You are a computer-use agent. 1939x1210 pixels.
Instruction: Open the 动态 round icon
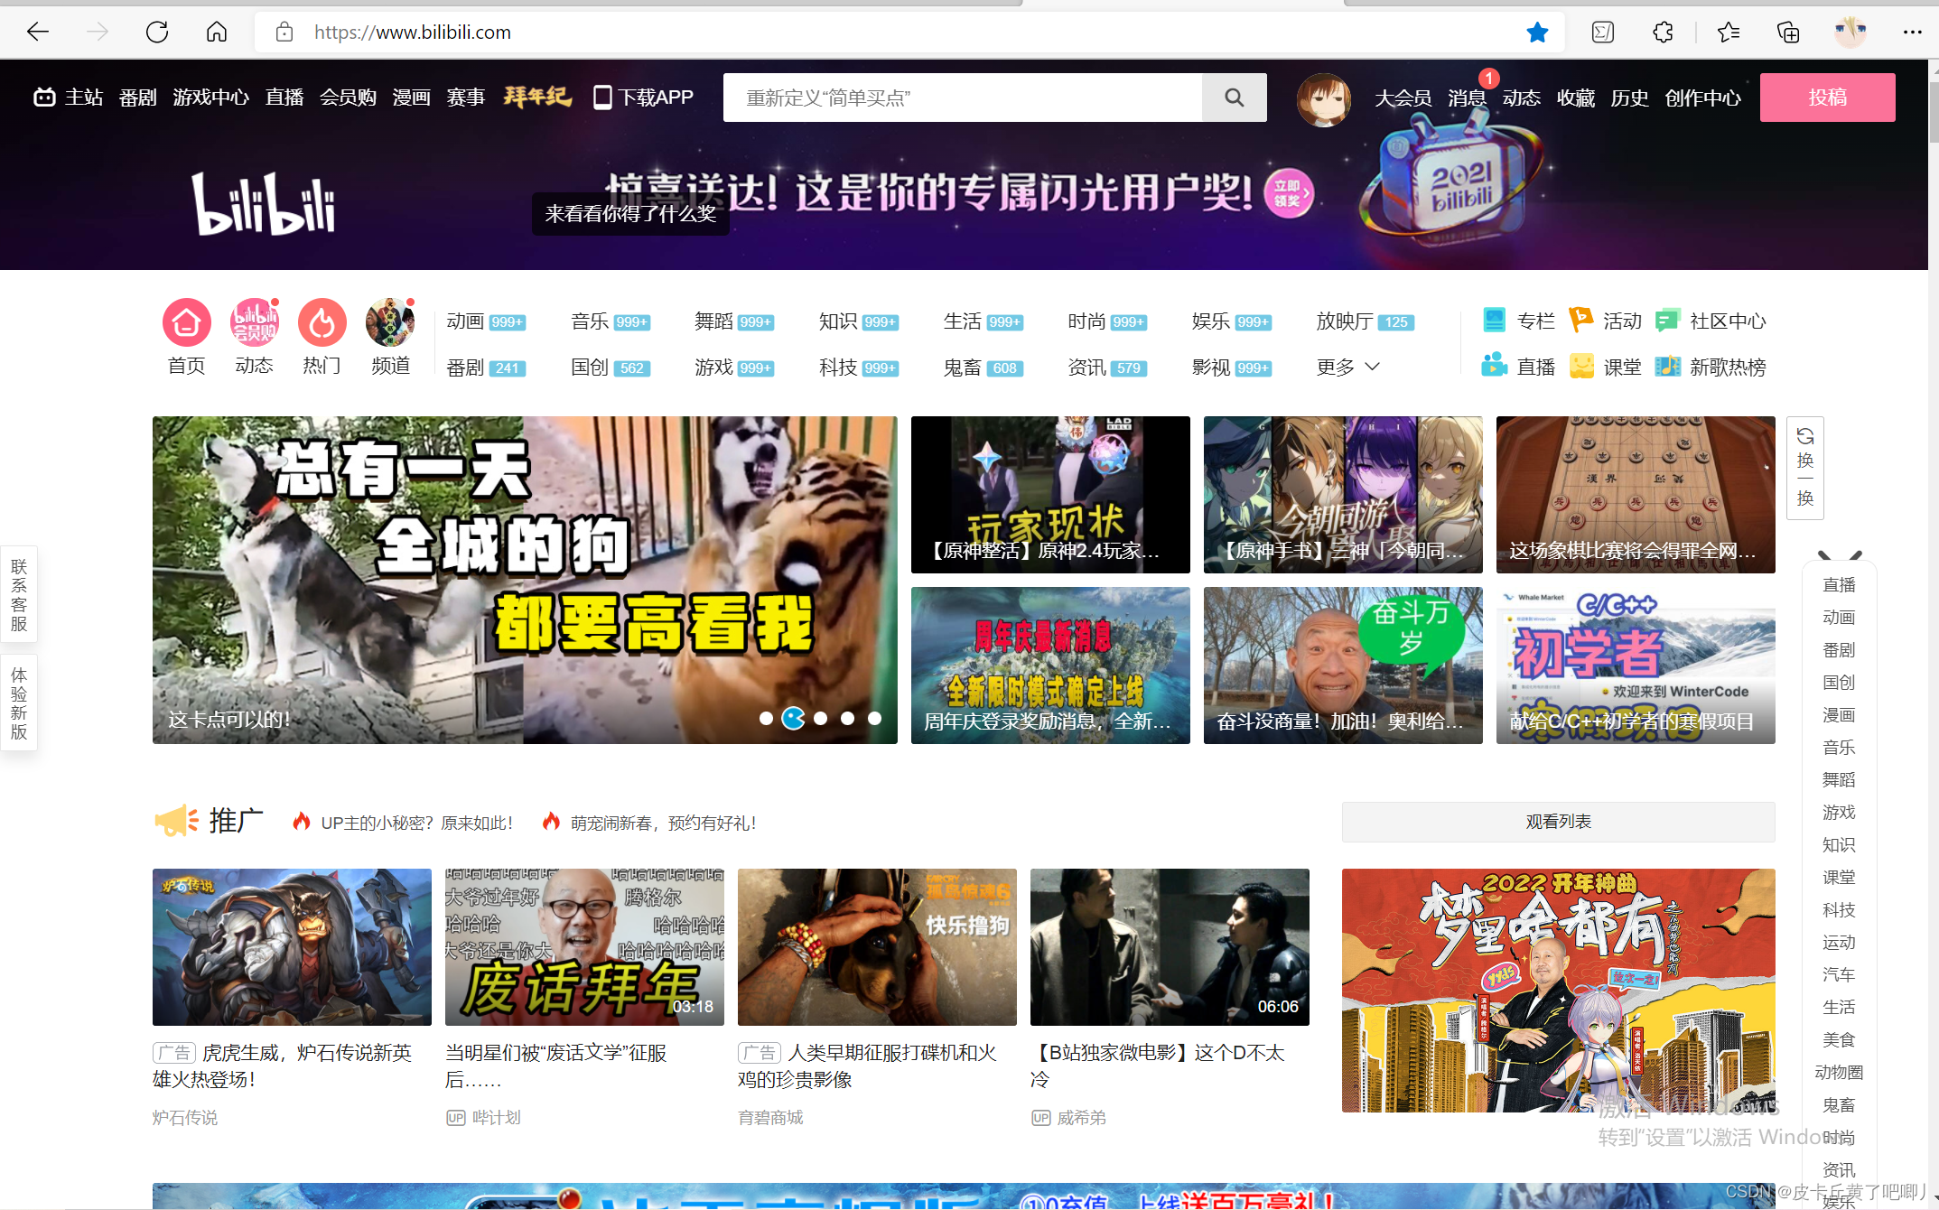pyautogui.click(x=255, y=322)
